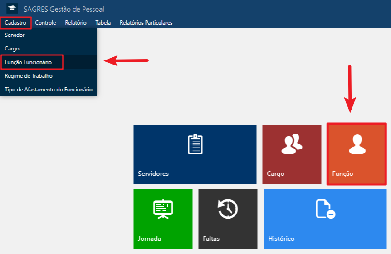Select Função Funcionário menu entry
The height and width of the screenshot is (254, 391).
pyautogui.click(x=28, y=62)
